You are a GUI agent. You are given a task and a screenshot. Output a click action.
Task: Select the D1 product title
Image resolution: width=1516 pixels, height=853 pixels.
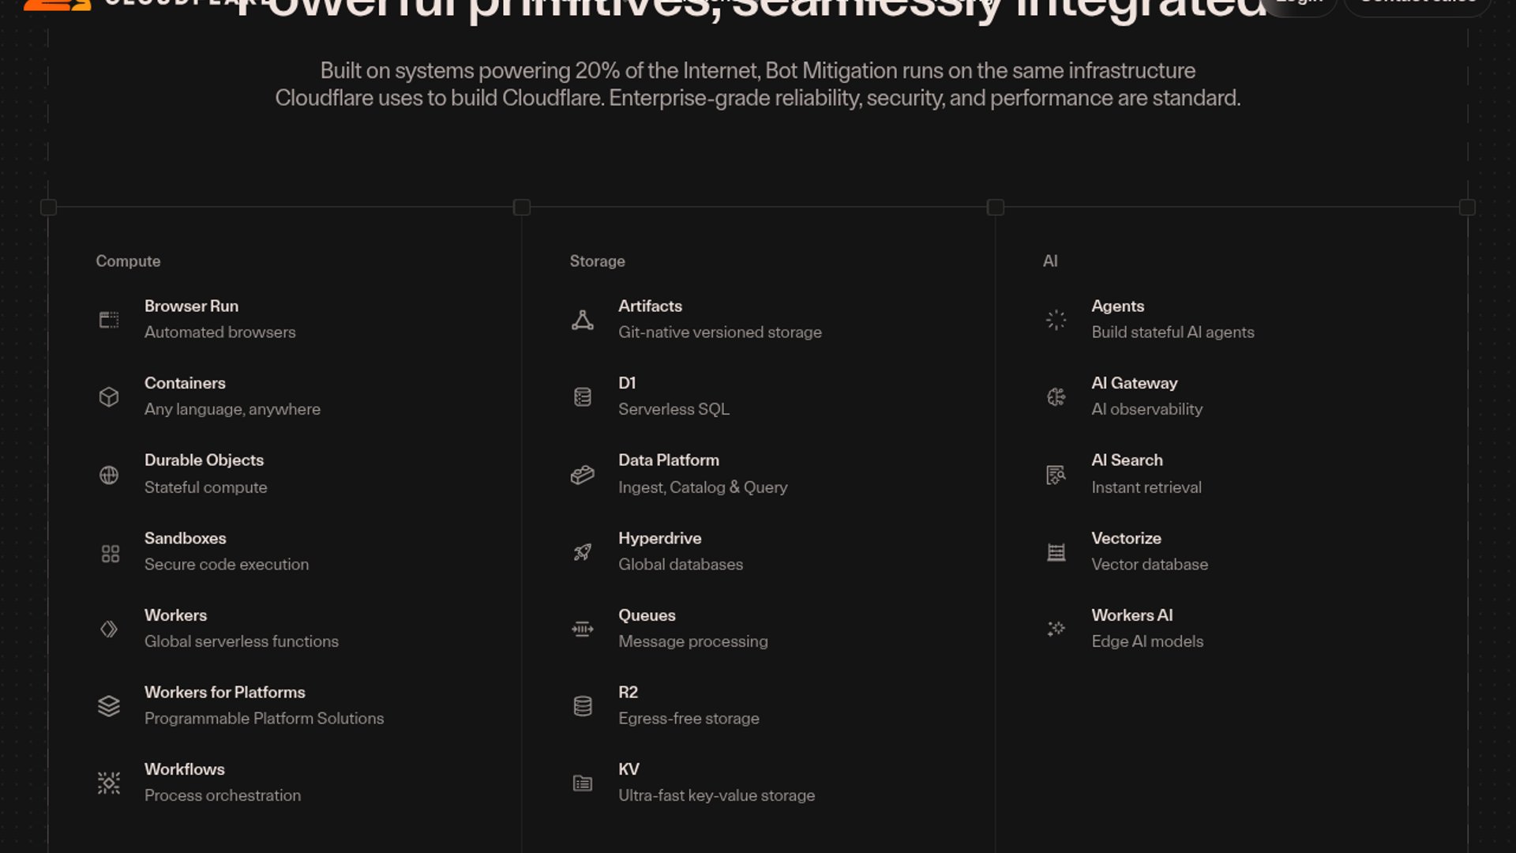coord(627,383)
